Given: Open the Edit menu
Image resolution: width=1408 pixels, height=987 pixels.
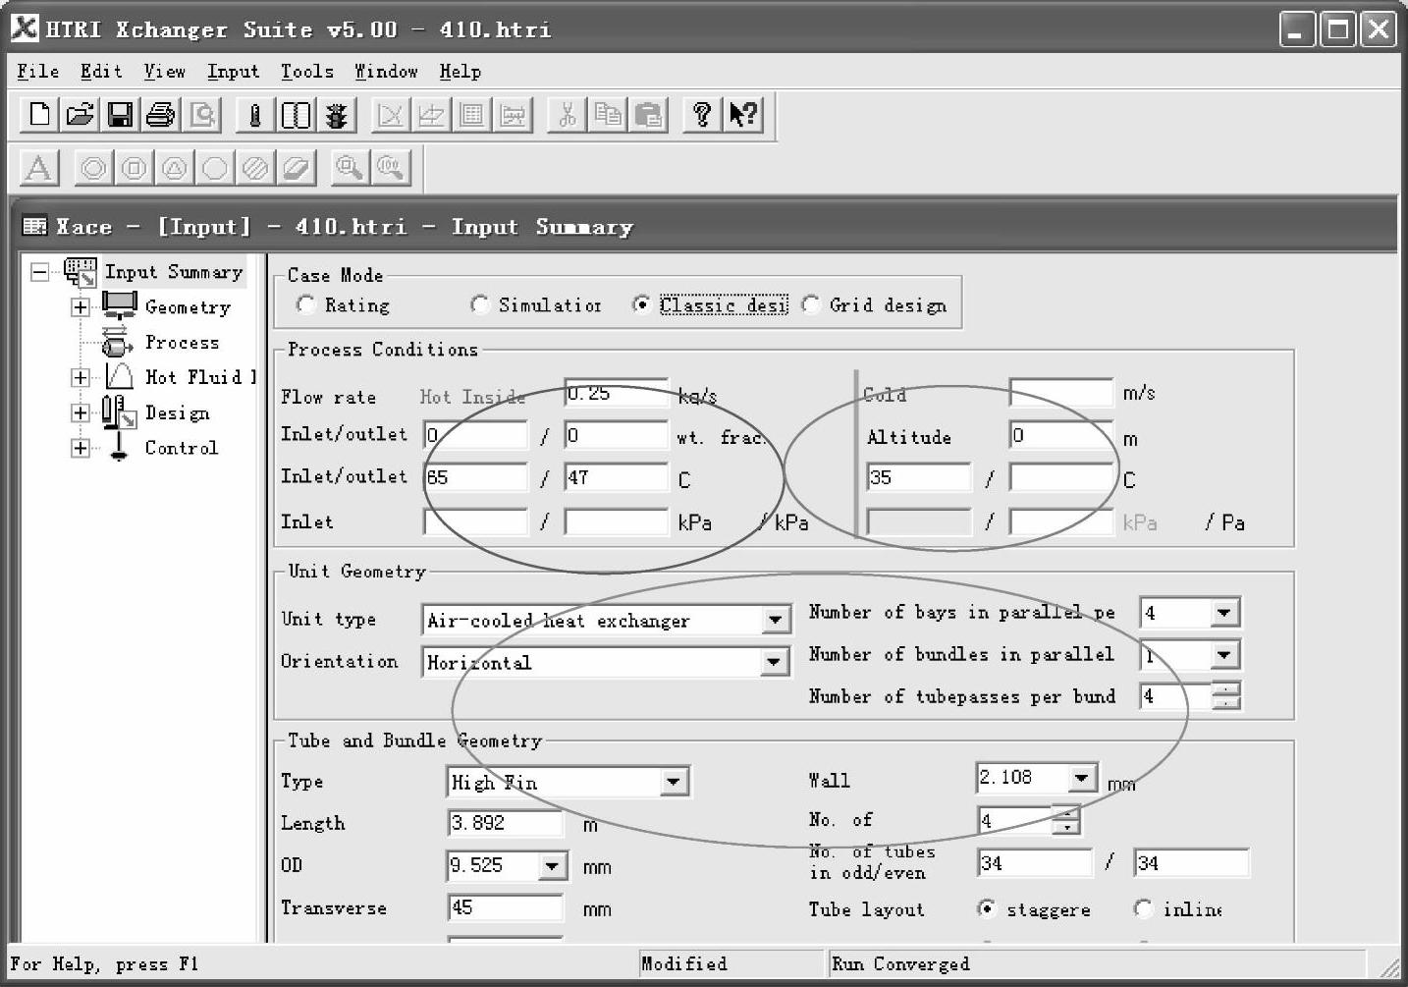Looking at the screenshot, I should pos(101,72).
